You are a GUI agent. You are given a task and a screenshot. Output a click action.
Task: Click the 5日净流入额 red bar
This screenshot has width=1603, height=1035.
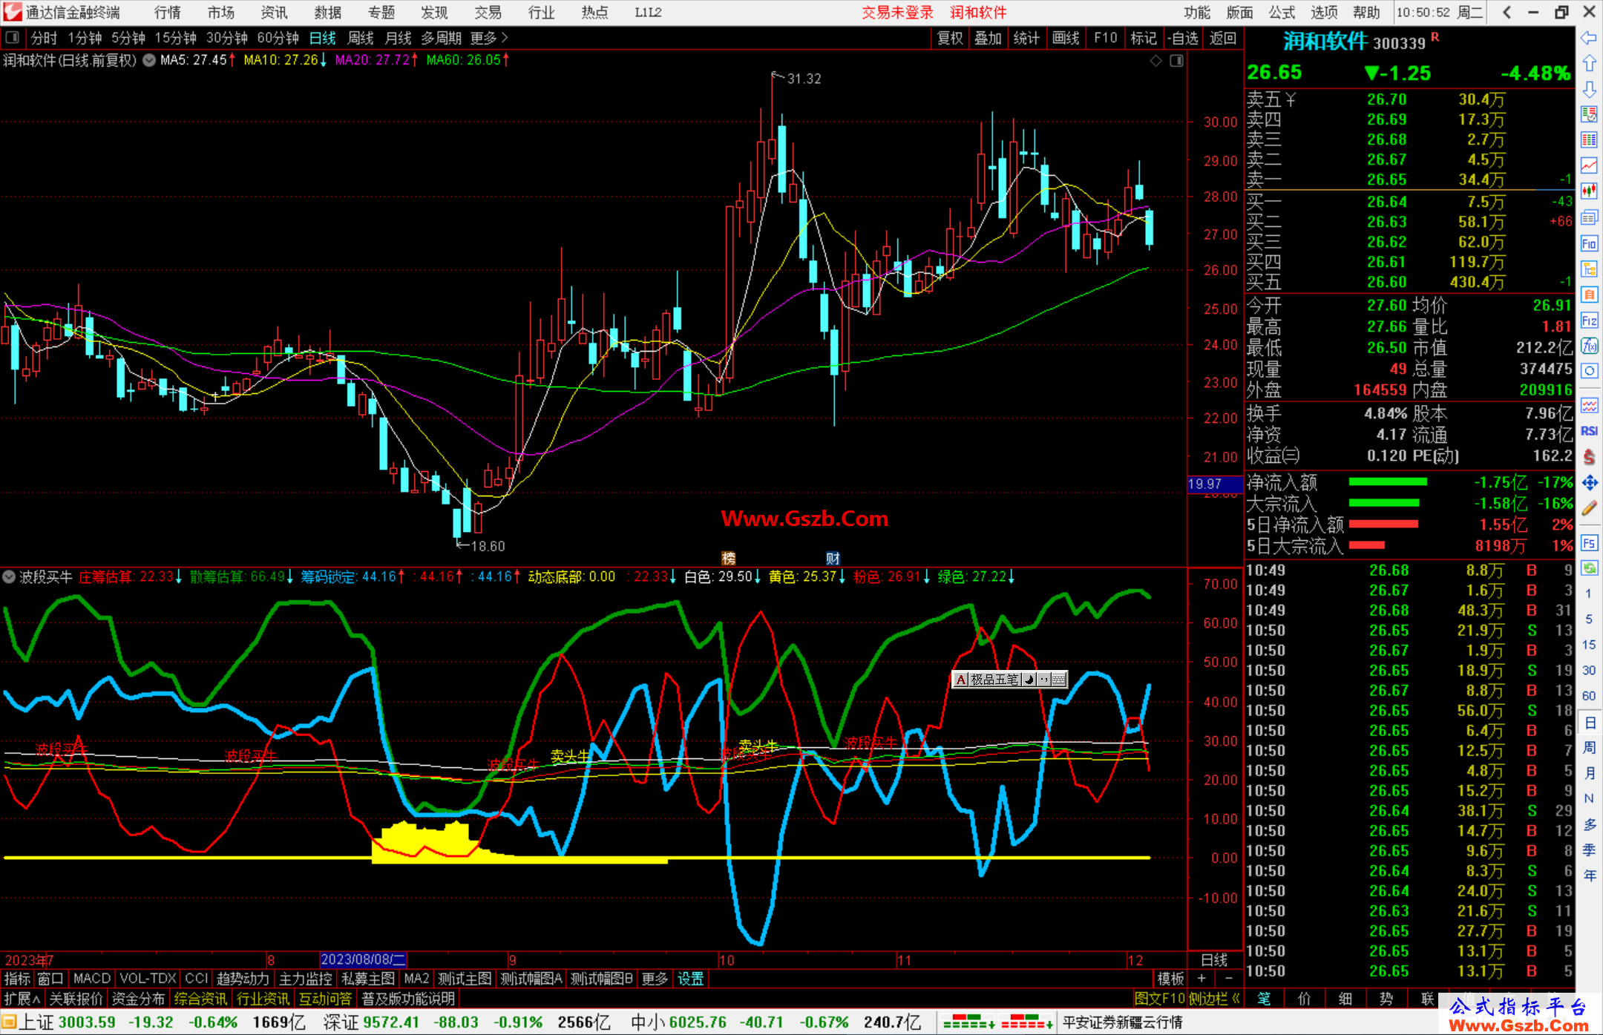(x=1383, y=525)
